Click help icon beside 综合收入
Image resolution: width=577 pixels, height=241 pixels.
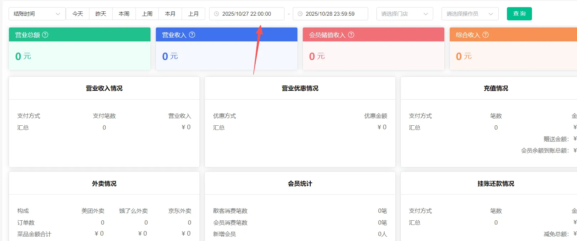click(x=485, y=35)
